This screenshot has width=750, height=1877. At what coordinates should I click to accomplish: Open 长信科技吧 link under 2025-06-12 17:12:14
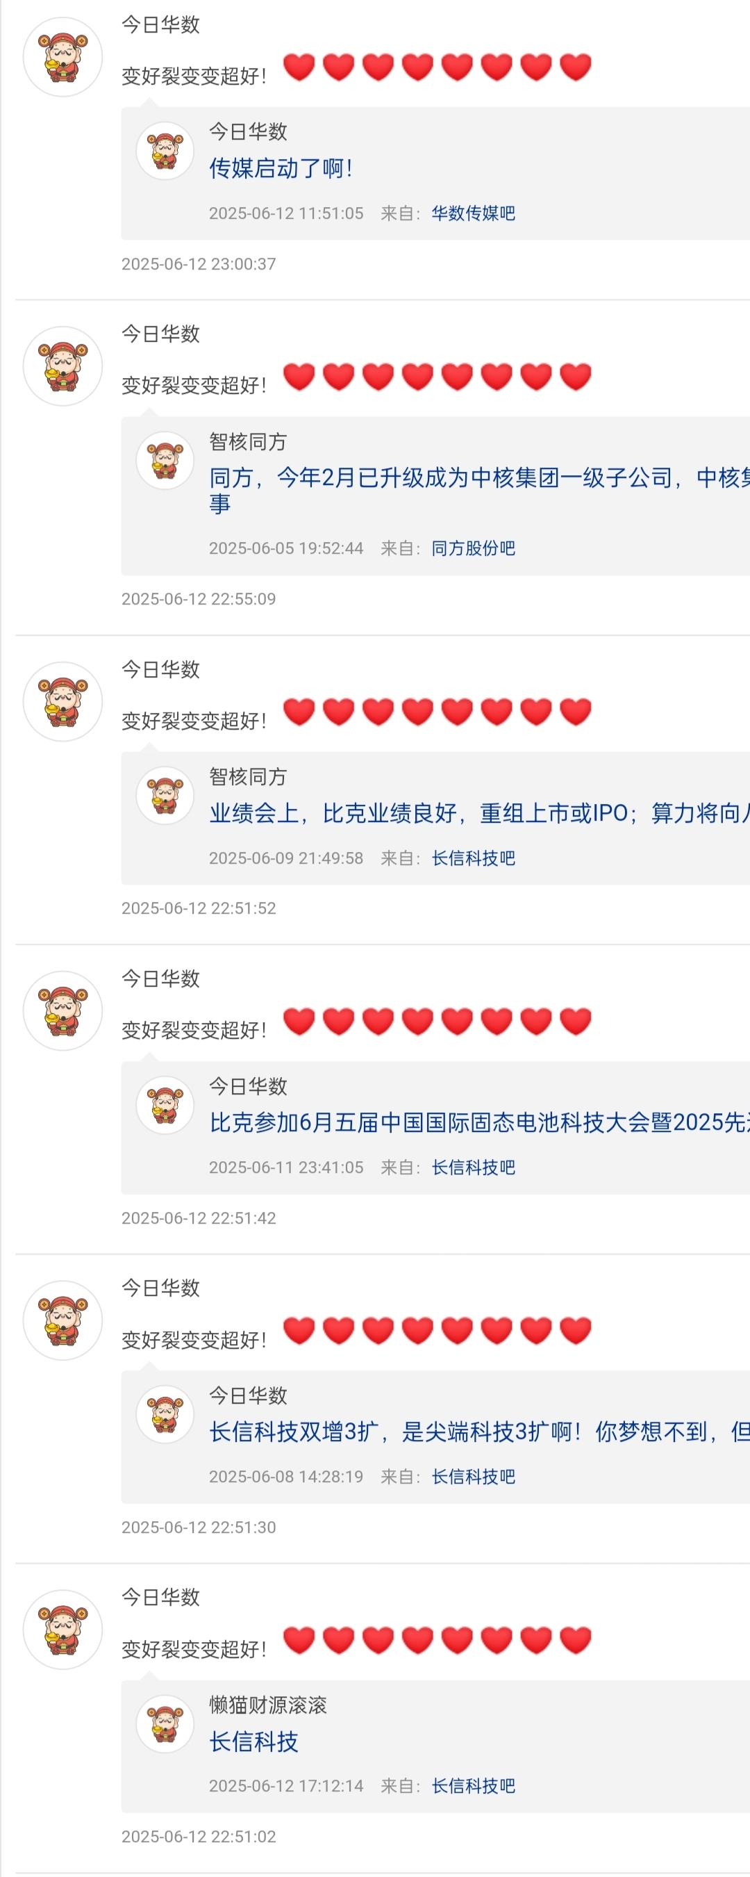[474, 1786]
